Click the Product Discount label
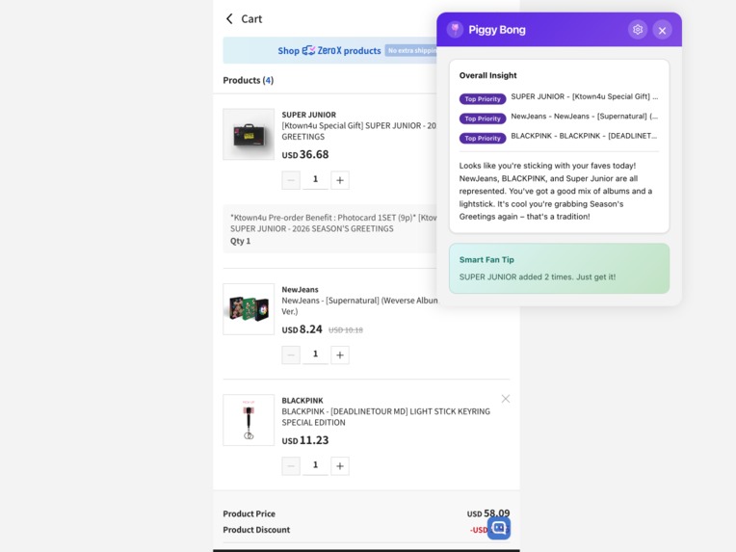This screenshot has height=552, width=736. 256,530
